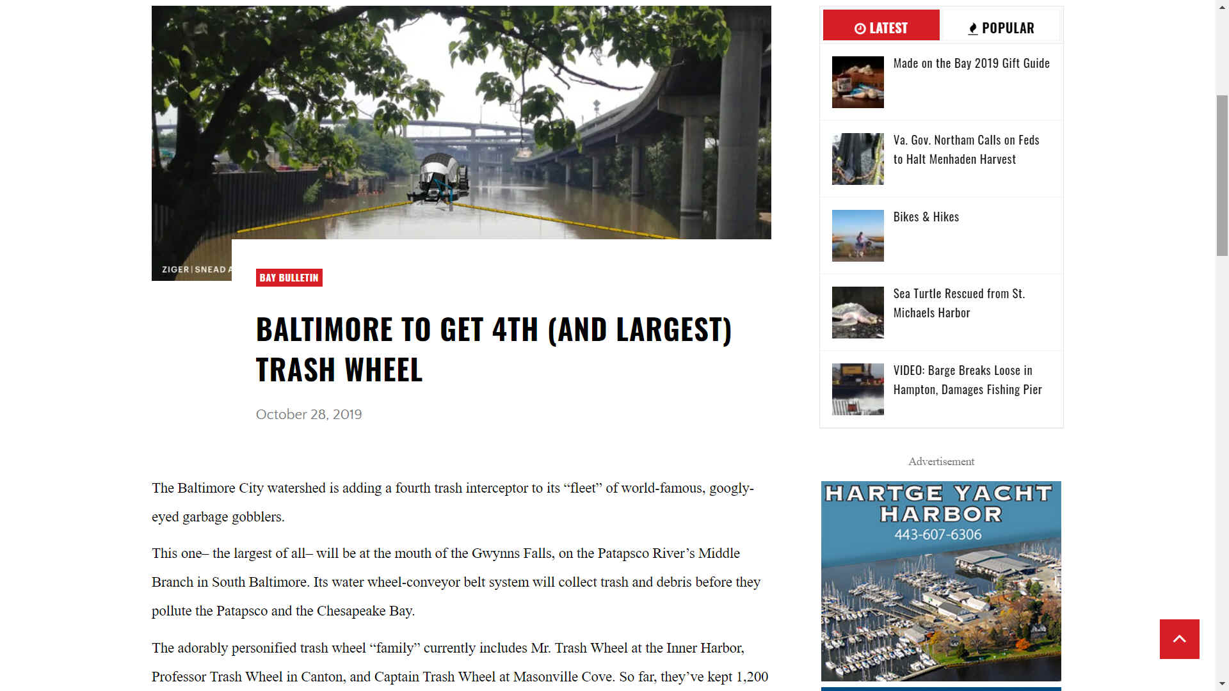Image resolution: width=1229 pixels, height=691 pixels.
Task: Click the sea turtle article thumbnail
Action: tap(858, 312)
